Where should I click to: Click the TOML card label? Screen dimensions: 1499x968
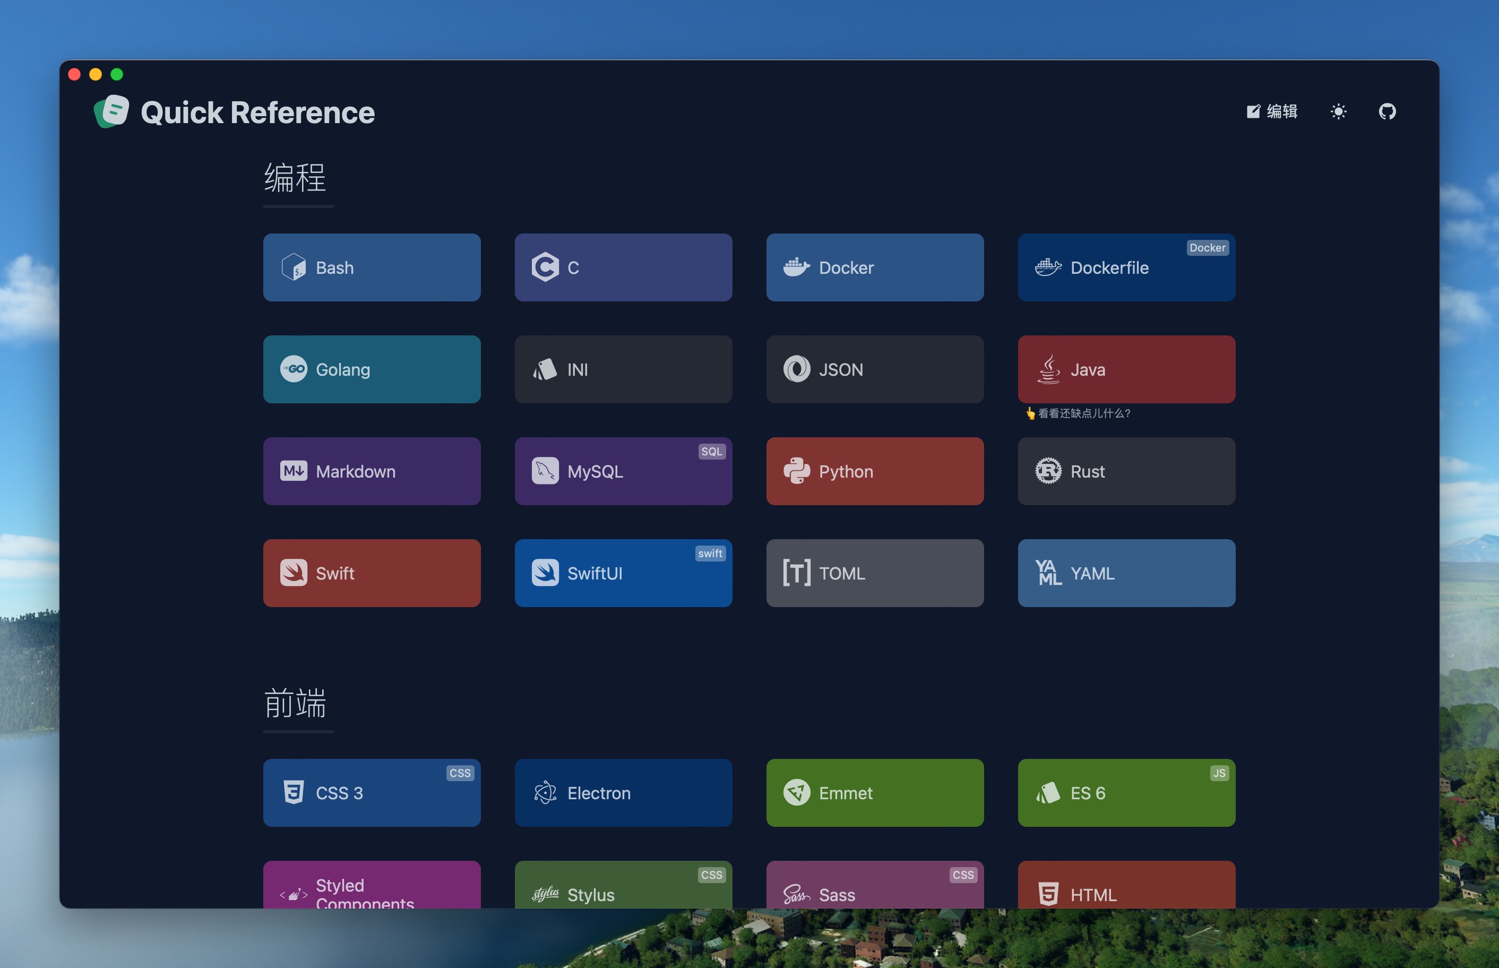tap(842, 573)
